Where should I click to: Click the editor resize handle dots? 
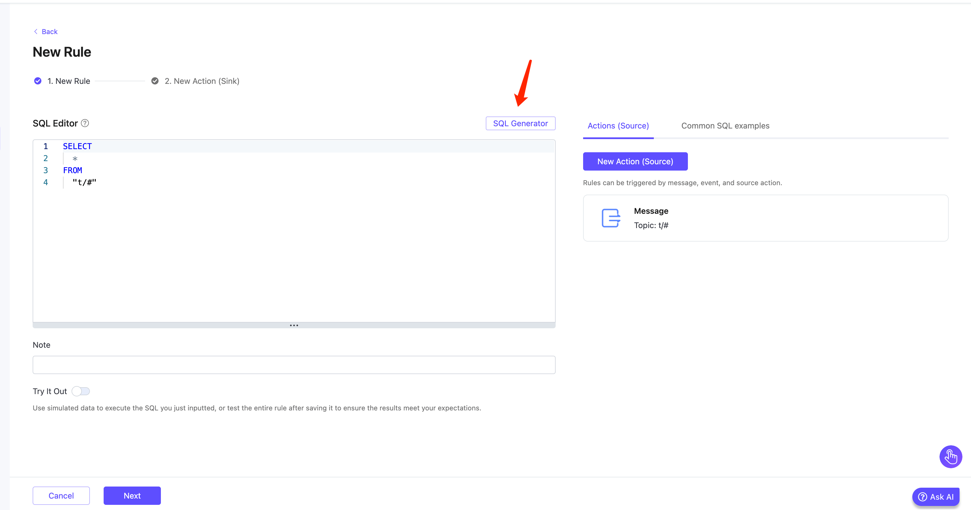294,325
